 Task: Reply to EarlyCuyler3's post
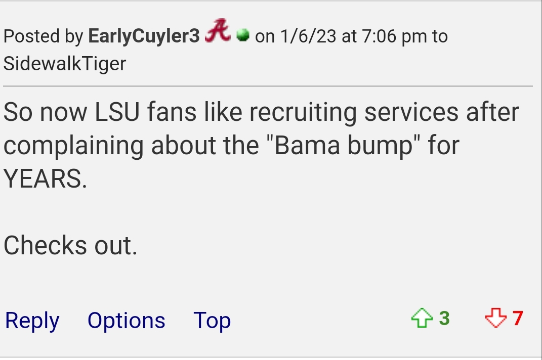point(32,321)
